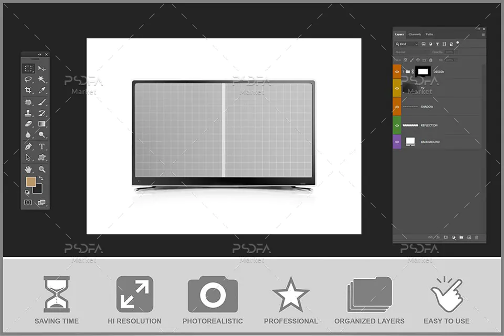Activate the Crop tool
Image resolution: width=504 pixels, height=336 pixels.
pos(28,90)
